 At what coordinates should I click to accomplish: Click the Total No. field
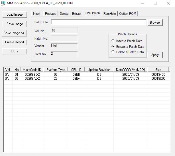(64, 54)
